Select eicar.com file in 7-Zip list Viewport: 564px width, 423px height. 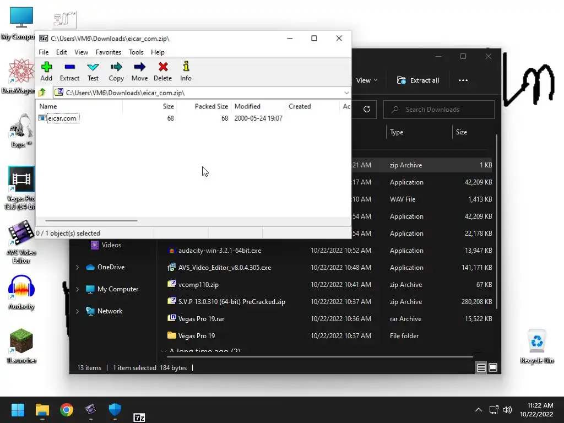pyautogui.click(x=62, y=118)
